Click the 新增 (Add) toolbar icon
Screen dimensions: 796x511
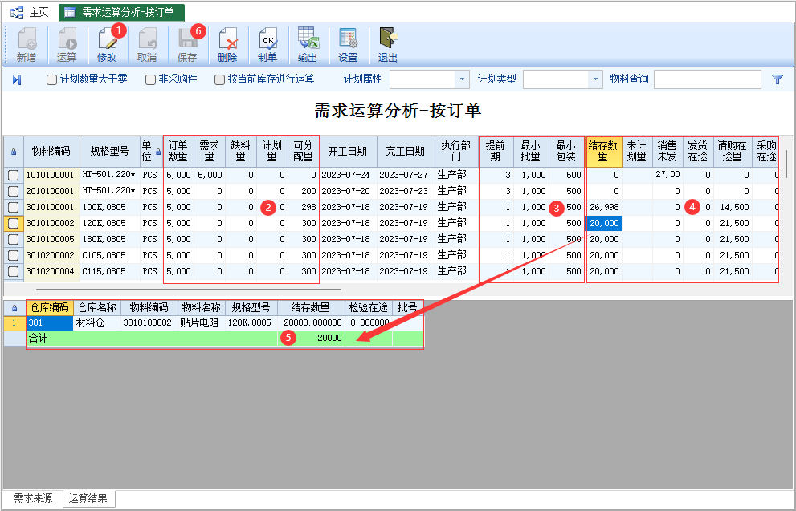[27, 45]
